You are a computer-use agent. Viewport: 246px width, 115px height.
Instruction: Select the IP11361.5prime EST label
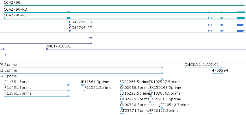tap(18, 82)
